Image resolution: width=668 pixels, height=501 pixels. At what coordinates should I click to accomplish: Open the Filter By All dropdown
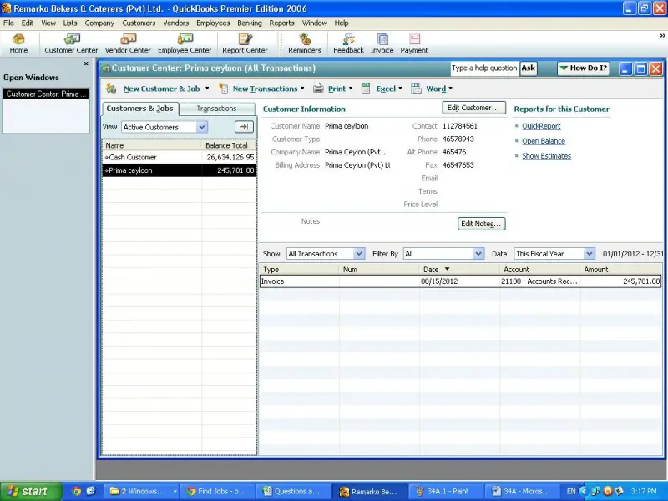443,254
